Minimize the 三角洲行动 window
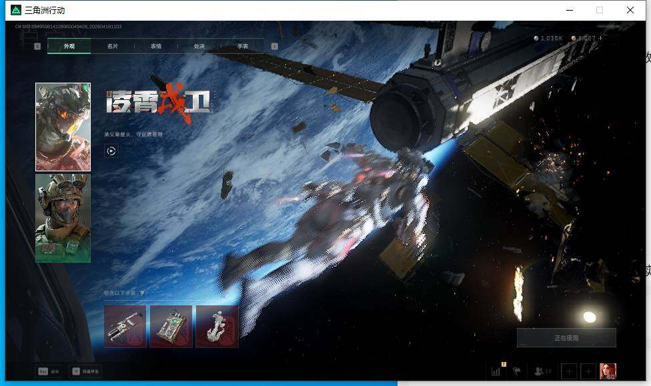This screenshot has height=386, width=651. (x=570, y=10)
